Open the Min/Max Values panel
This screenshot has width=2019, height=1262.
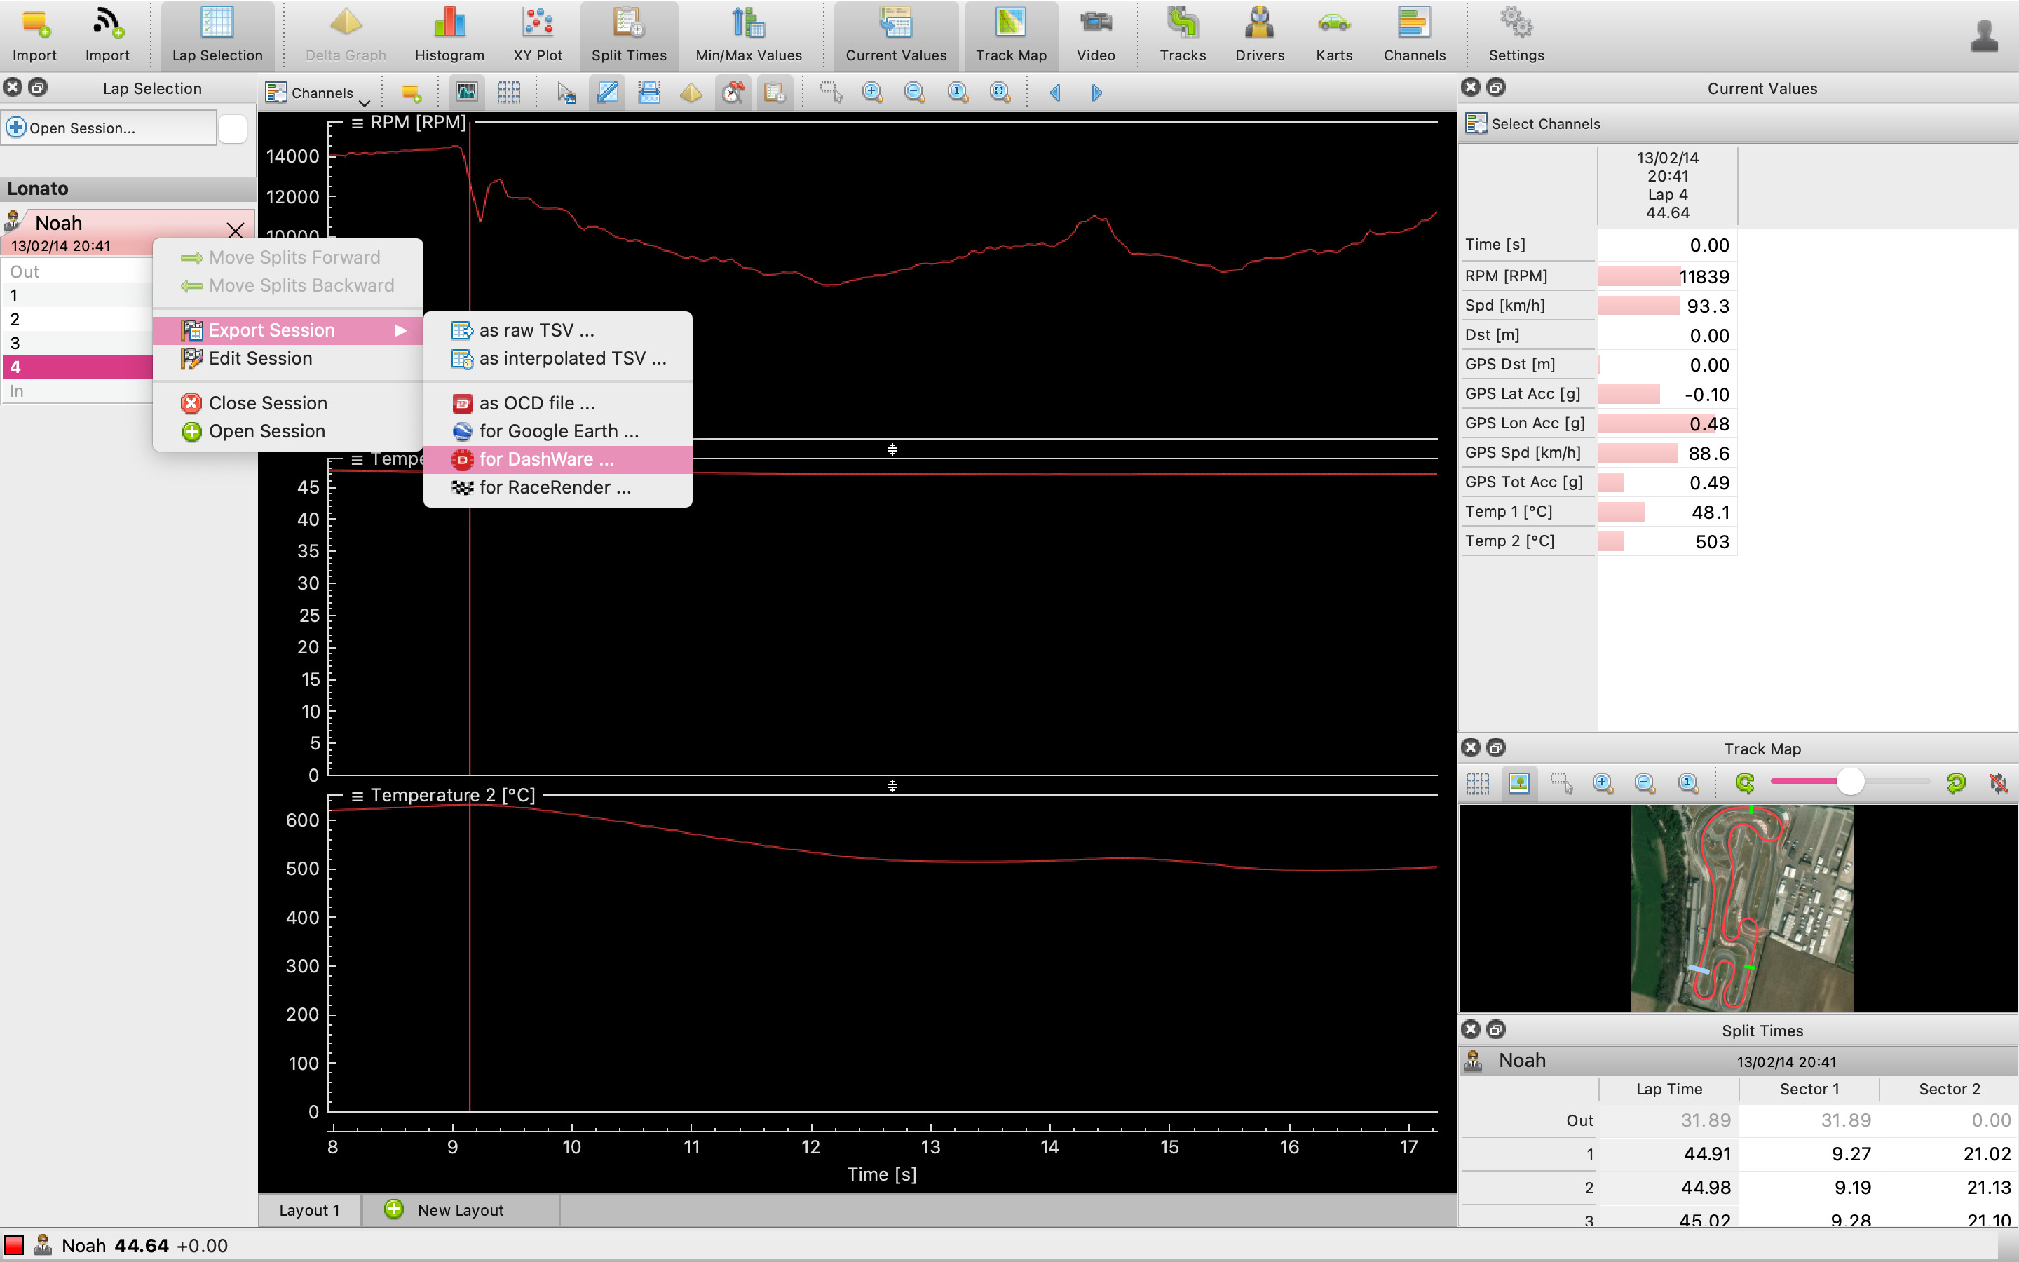coord(749,34)
